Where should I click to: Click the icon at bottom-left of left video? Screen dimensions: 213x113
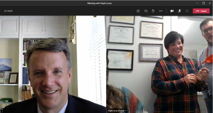pos(1,111)
